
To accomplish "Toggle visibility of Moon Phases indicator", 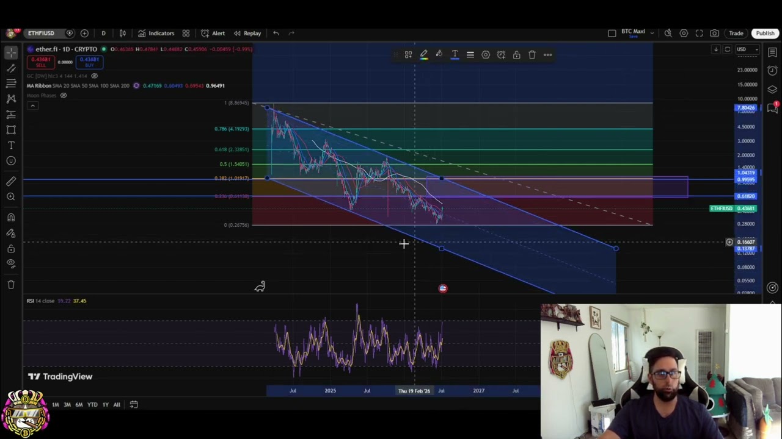I will pos(63,95).
